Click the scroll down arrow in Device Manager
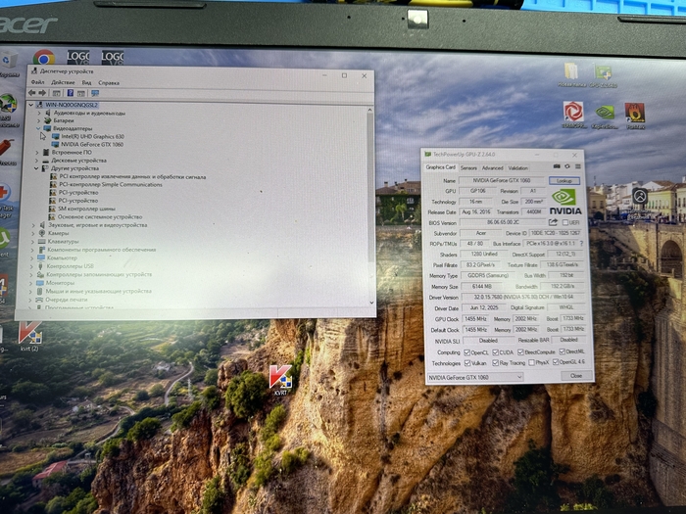The image size is (686, 514). tap(371, 303)
